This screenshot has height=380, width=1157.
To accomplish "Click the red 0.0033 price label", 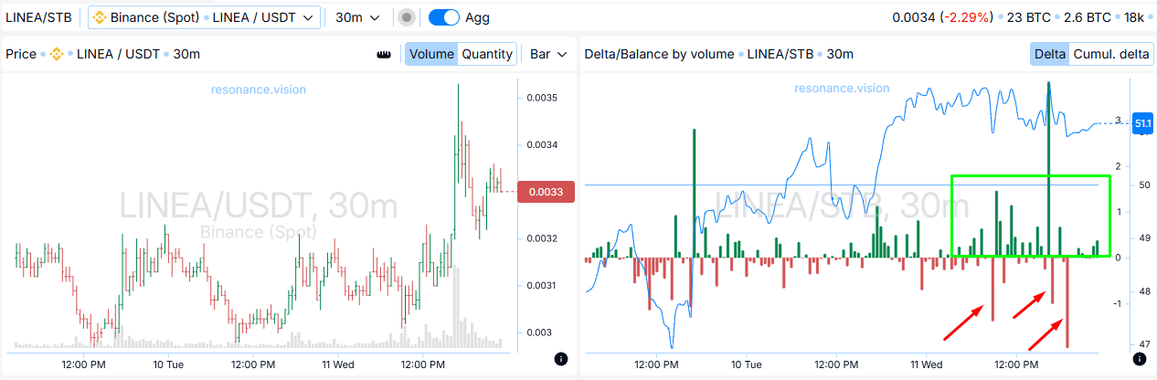I will [546, 192].
